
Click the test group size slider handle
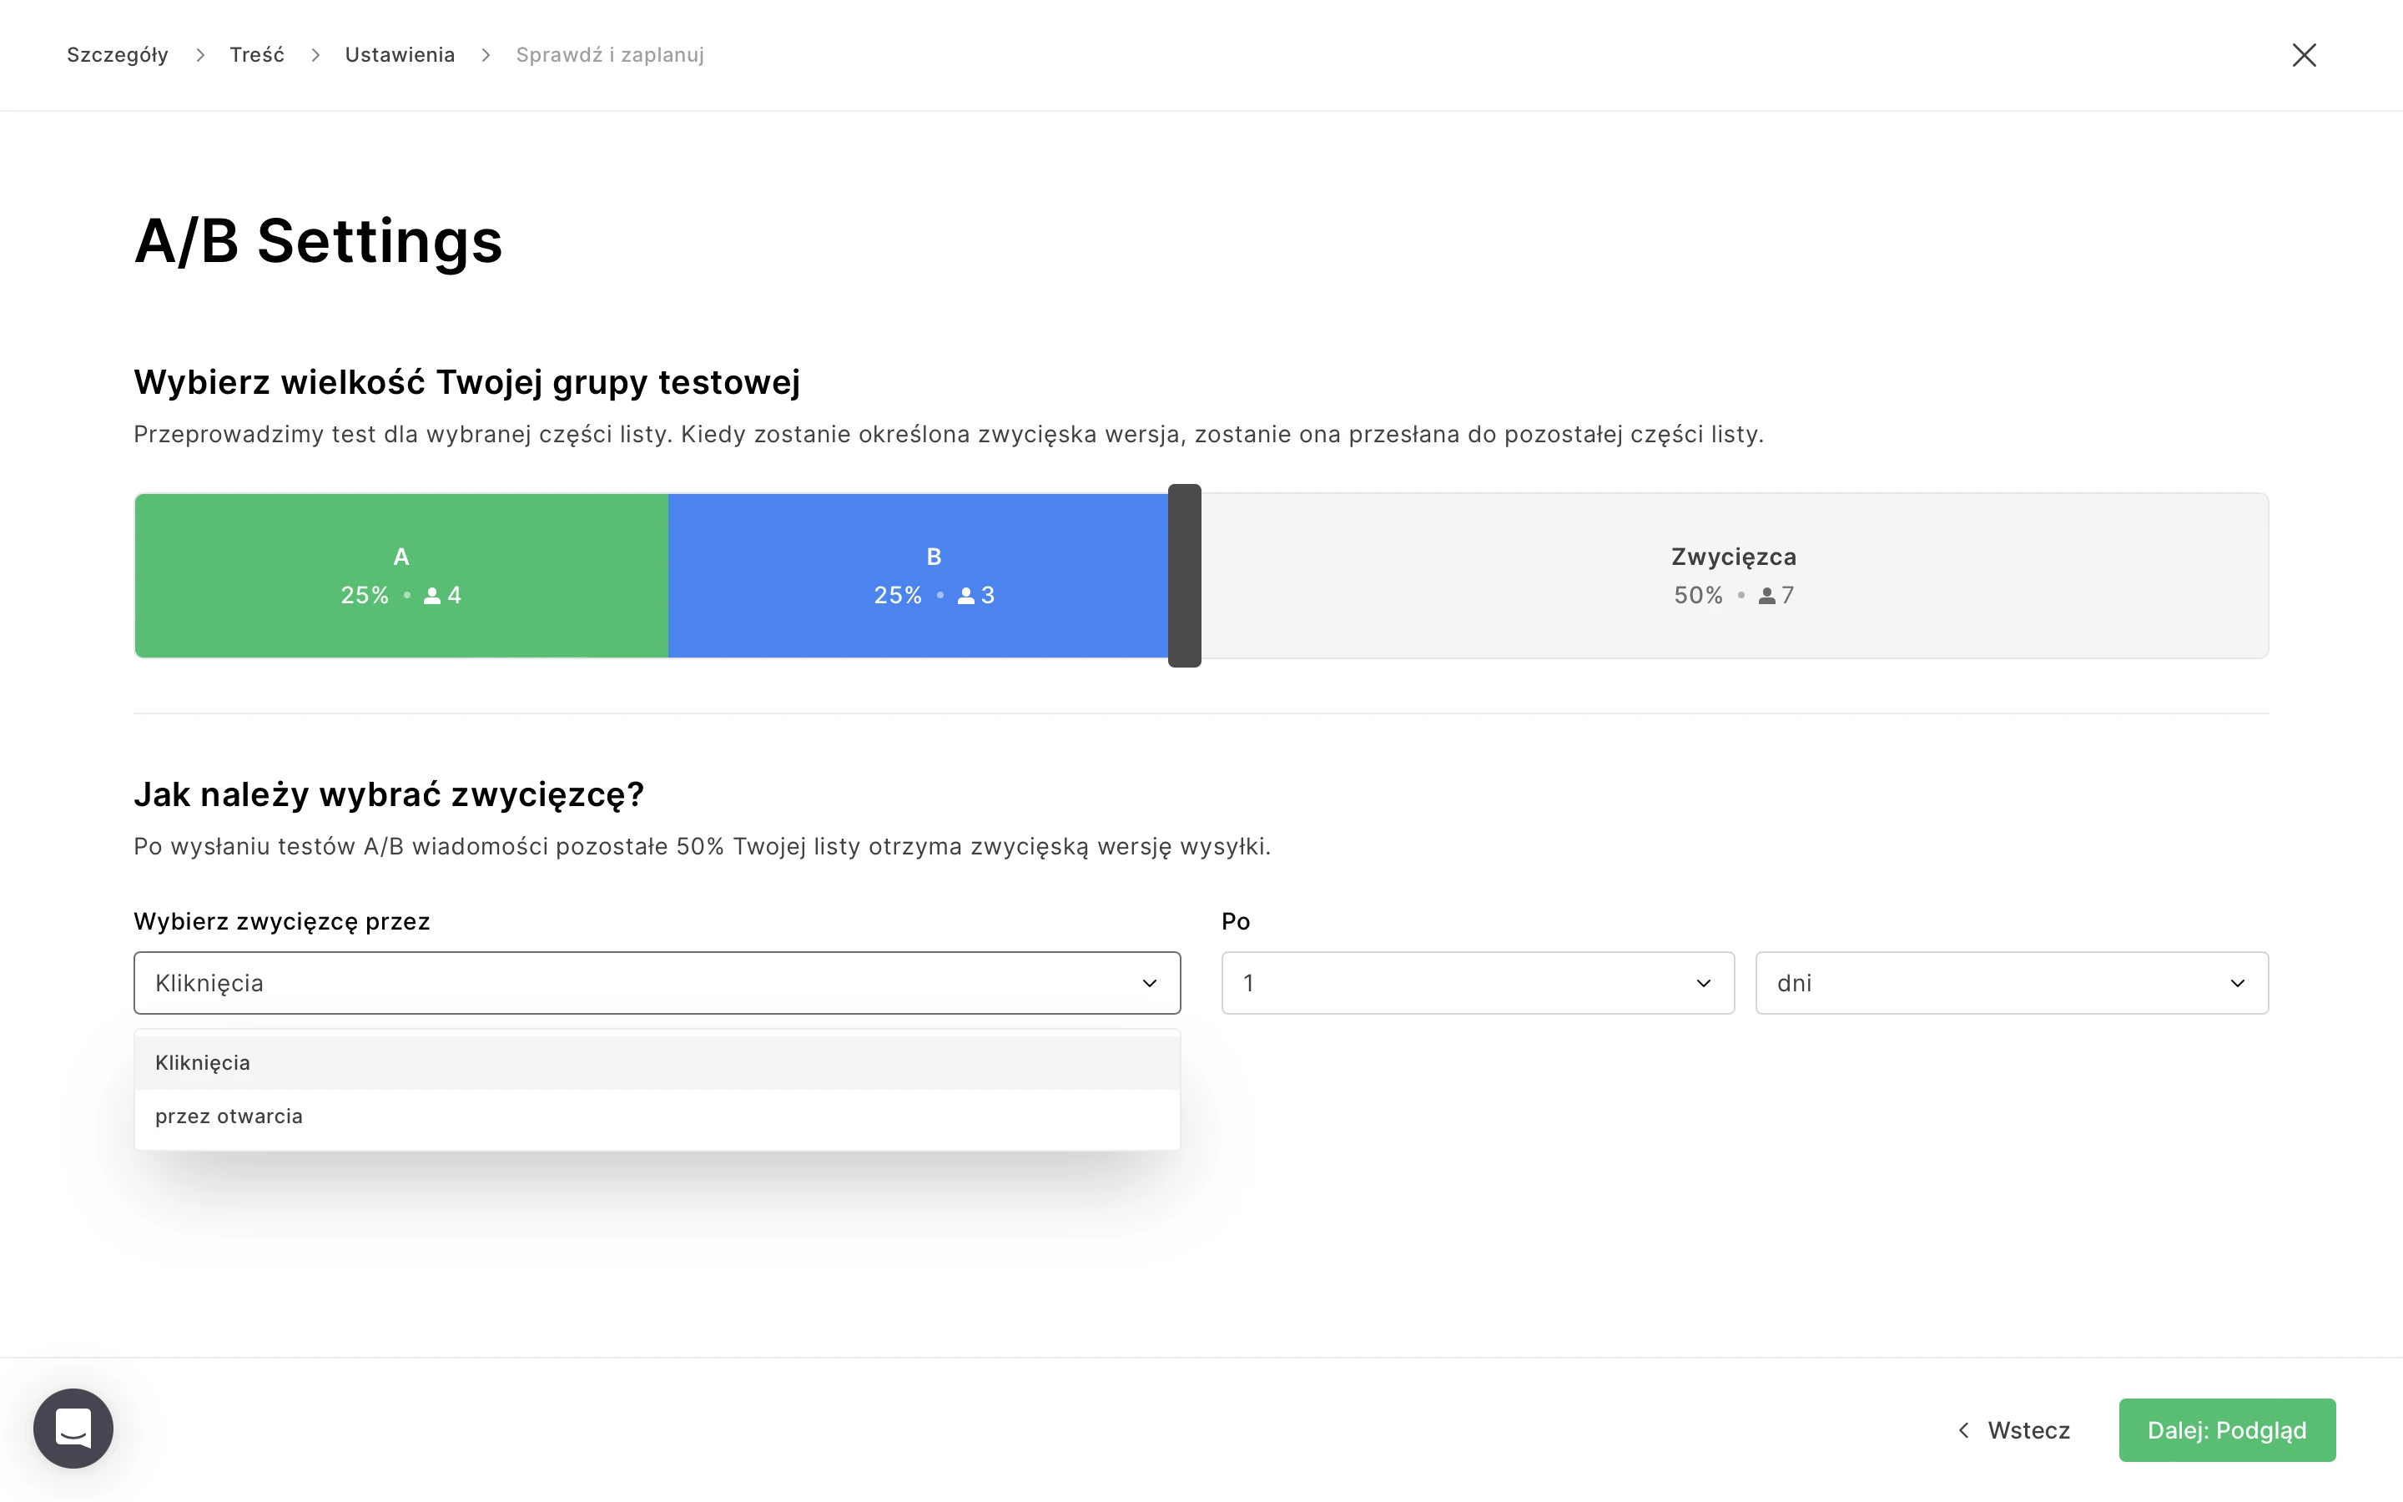coord(1184,575)
